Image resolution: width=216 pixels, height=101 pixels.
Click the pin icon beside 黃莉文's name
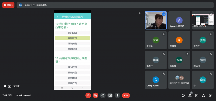tap(5, 86)
